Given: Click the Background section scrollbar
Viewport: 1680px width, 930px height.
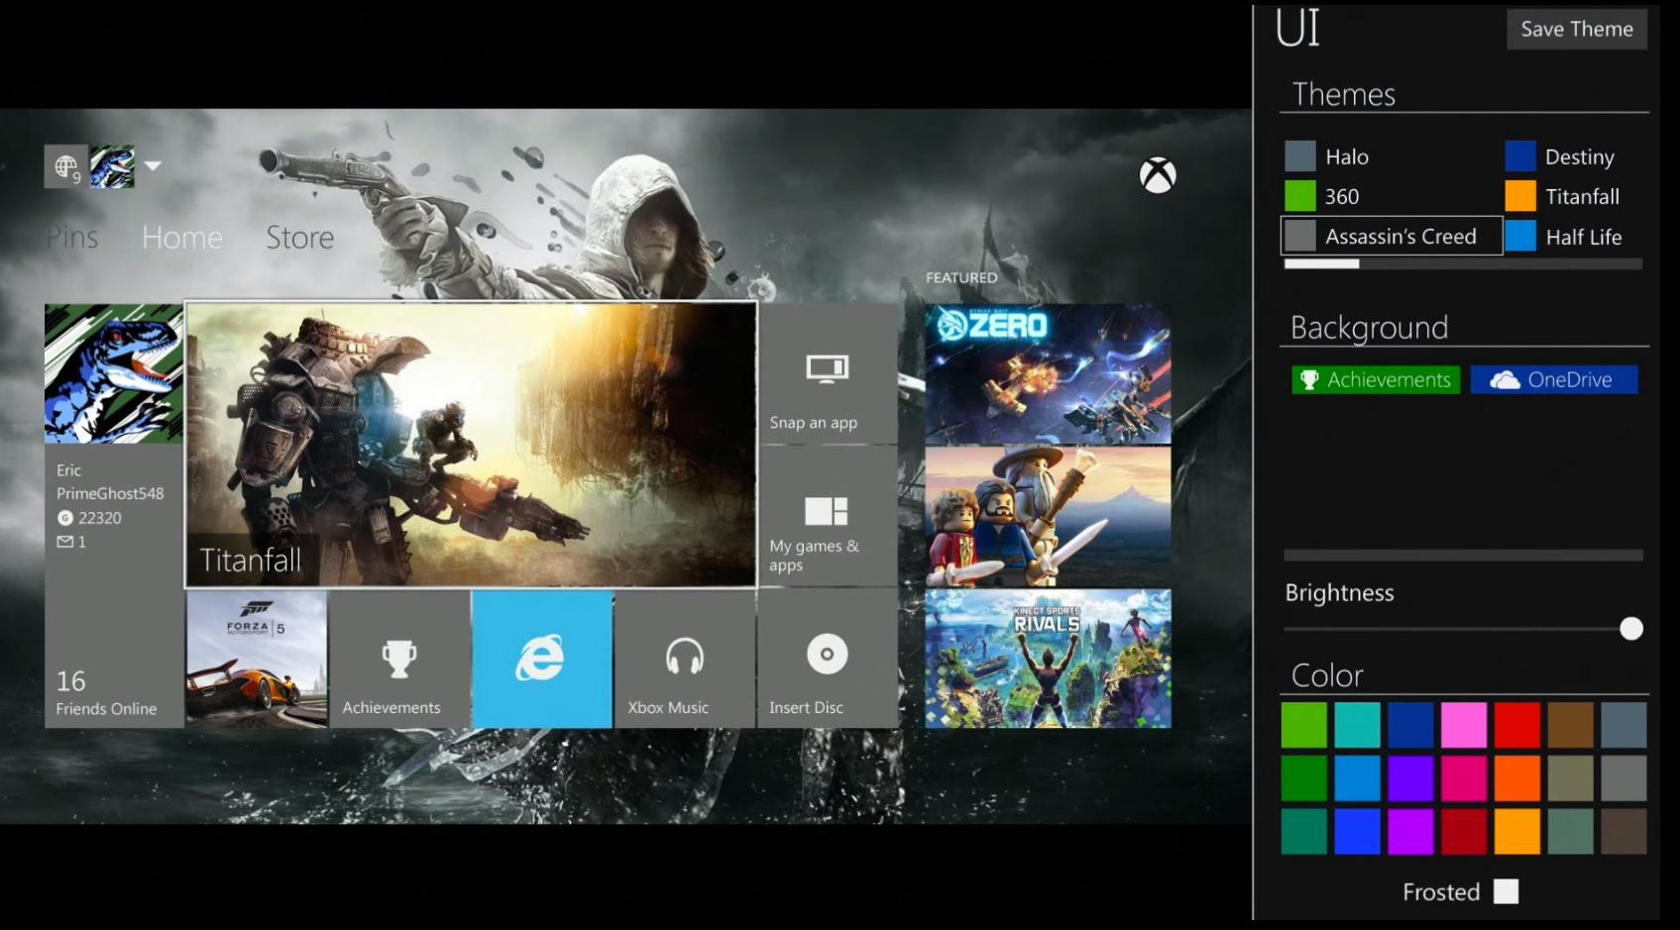Looking at the screenshot, I should [x=1463, y=556].
